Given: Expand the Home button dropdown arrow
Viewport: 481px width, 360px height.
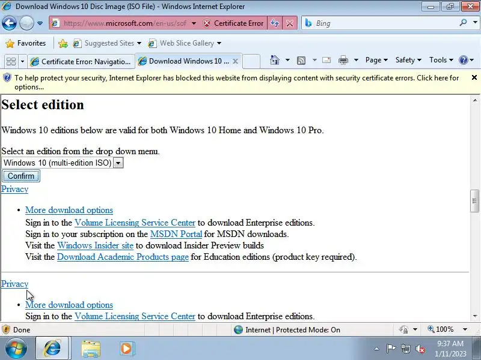Looking at the screenshot, I should (x=287, y=60).
